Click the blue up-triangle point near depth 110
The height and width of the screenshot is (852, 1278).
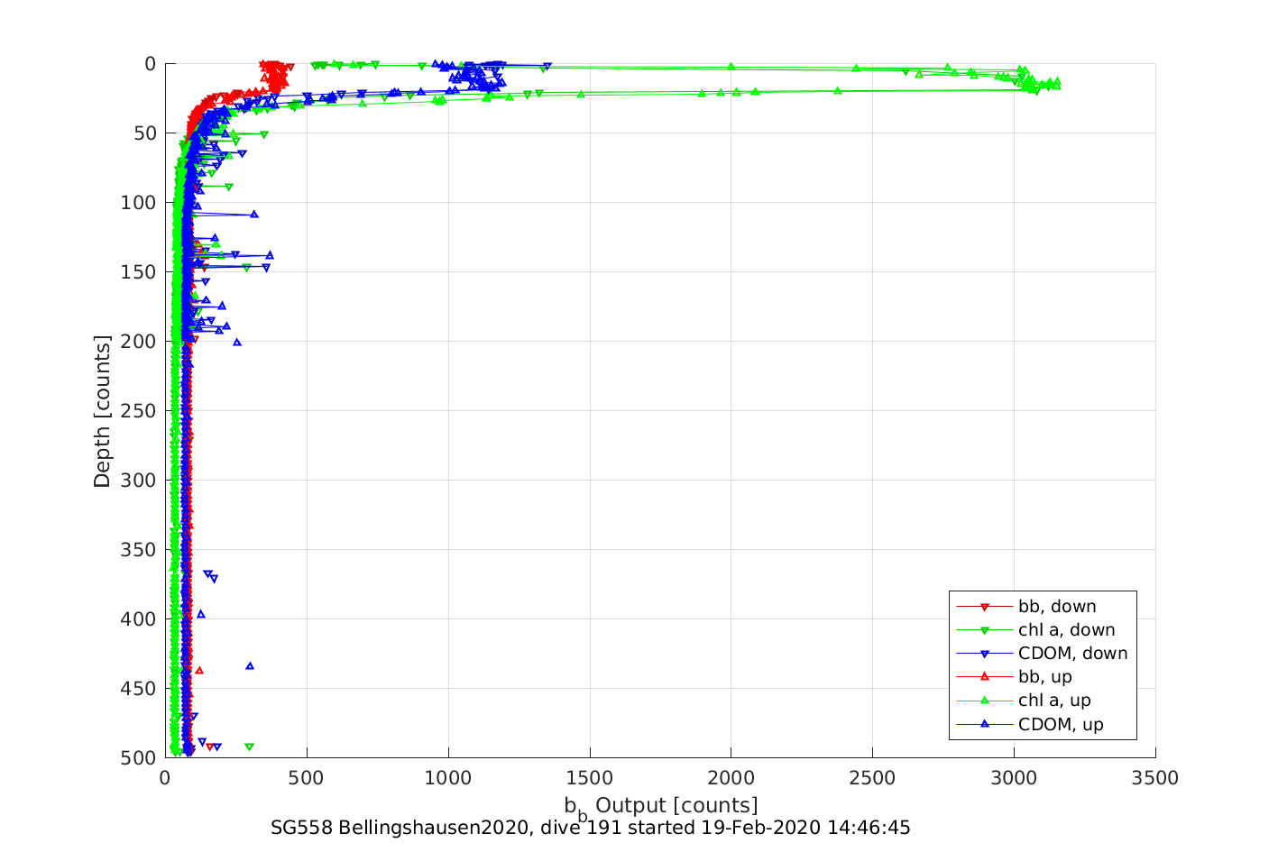click(x=254, y=215)
